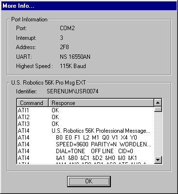
Task: Select the ATI2 command row
Action: pyautogui.click(x=85, y=117)
